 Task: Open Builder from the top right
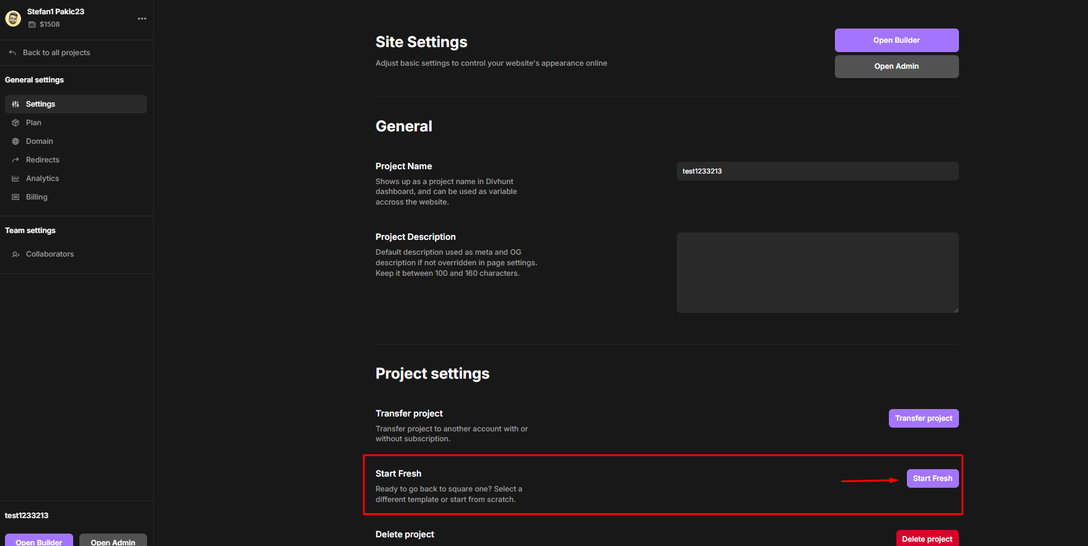896,40
